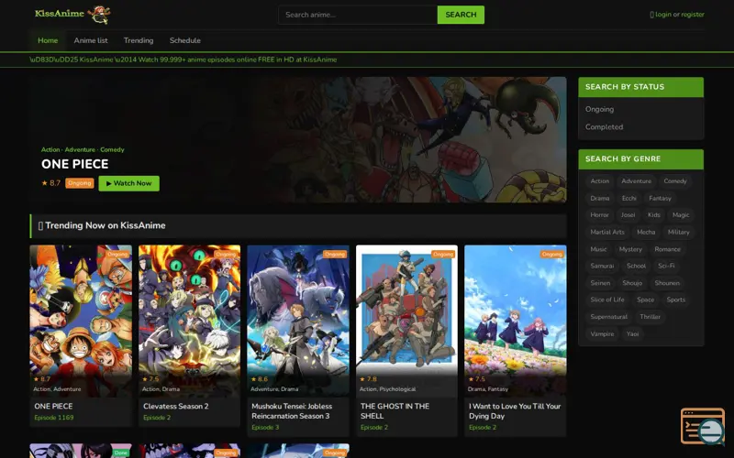
Task: Select the School genre tag
Action: (x=636, y=266)
